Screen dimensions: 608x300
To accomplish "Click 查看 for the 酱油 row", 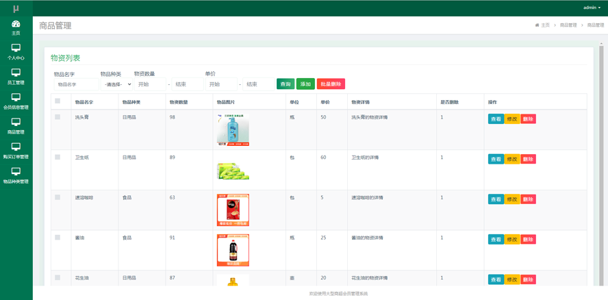I will point(496,240).
